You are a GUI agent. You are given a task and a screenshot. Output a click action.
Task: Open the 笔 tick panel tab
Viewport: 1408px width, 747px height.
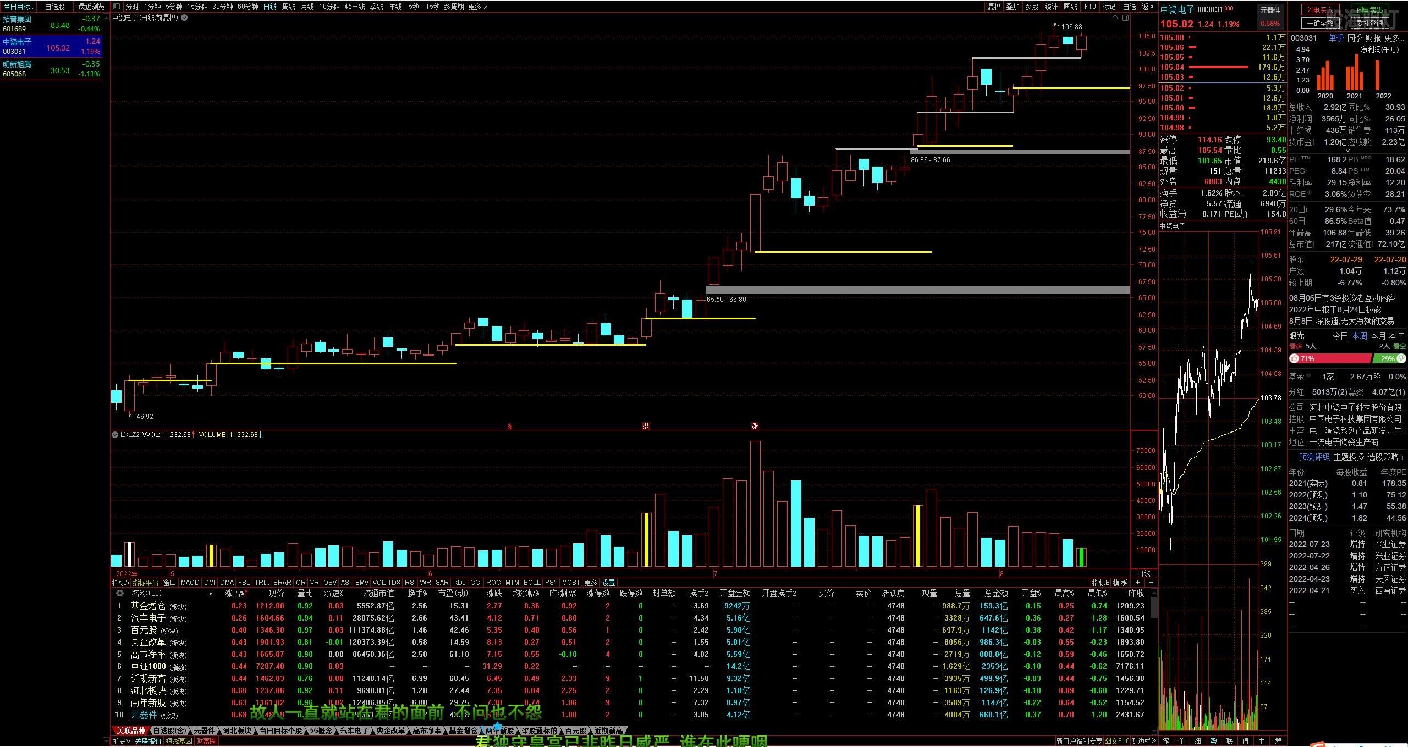tap(1166, 741)
